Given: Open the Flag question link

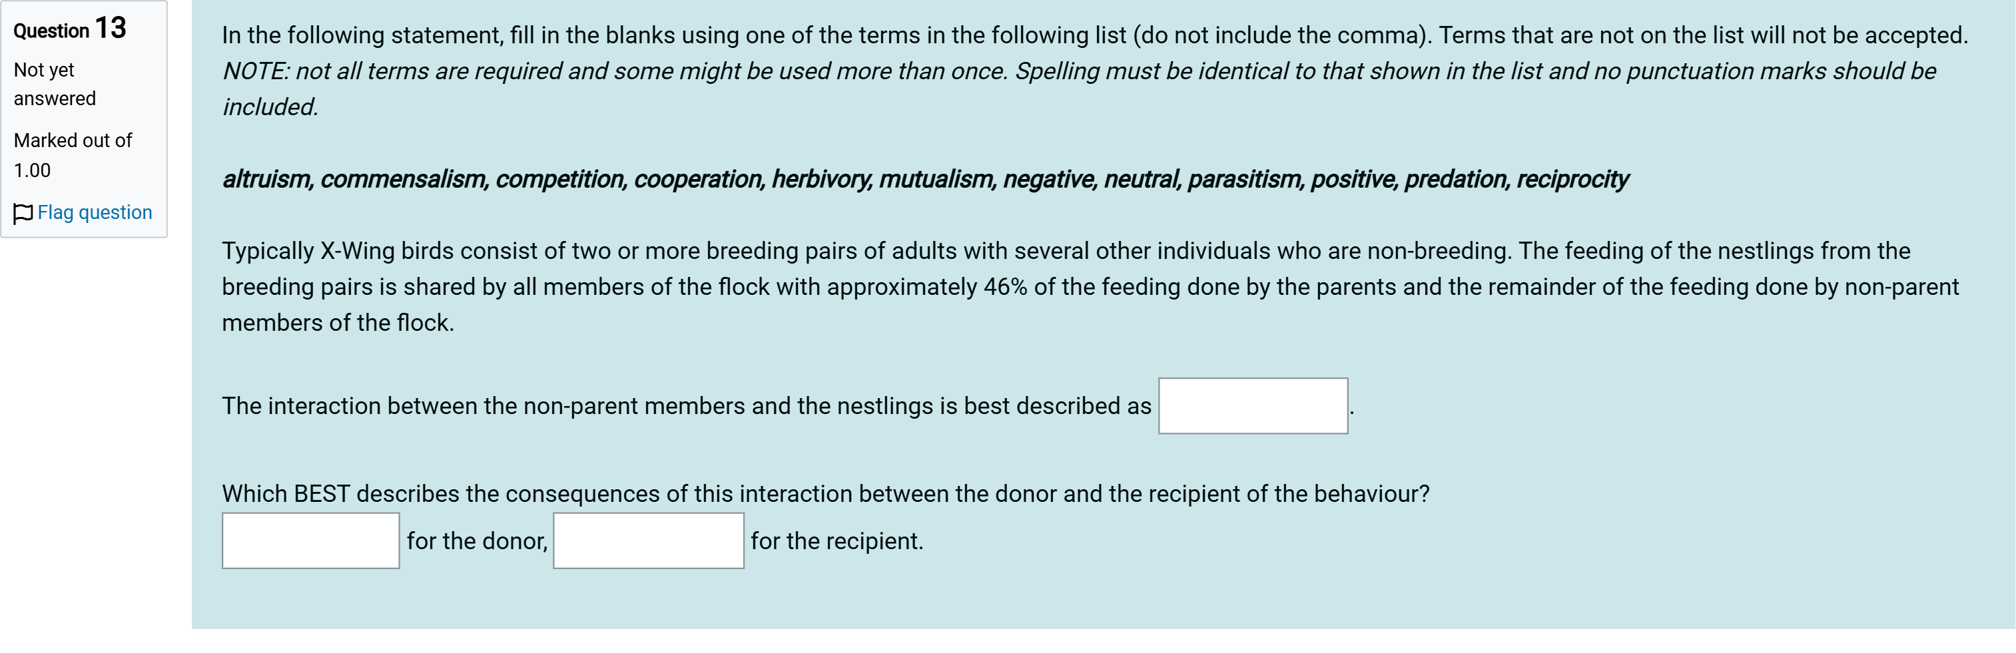Looking at the screenshot, I should pyautogui.click(x=95, y=213).
